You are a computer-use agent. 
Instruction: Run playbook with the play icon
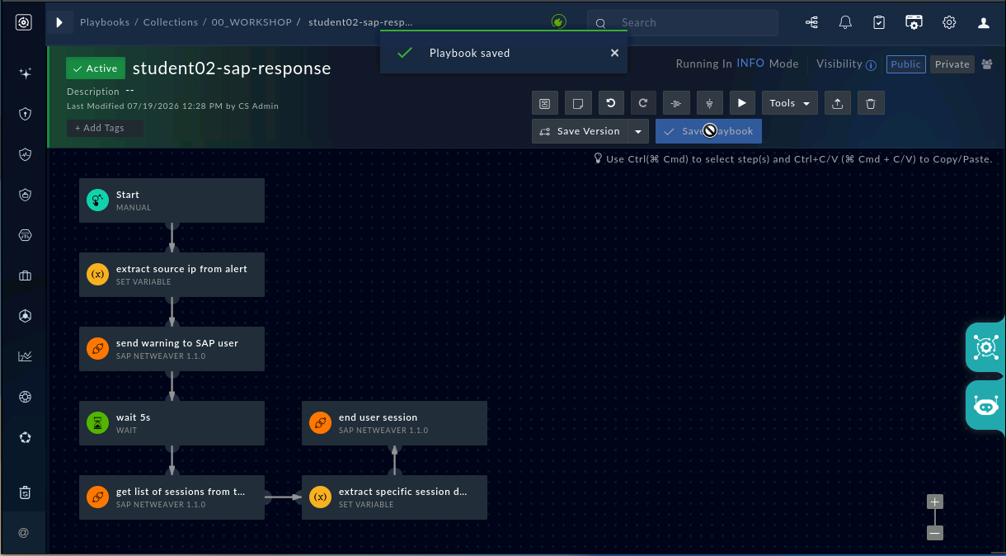point(742,103)
